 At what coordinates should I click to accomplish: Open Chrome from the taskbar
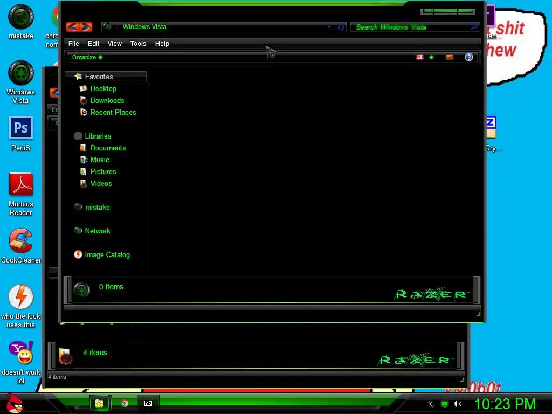[125, 403]
